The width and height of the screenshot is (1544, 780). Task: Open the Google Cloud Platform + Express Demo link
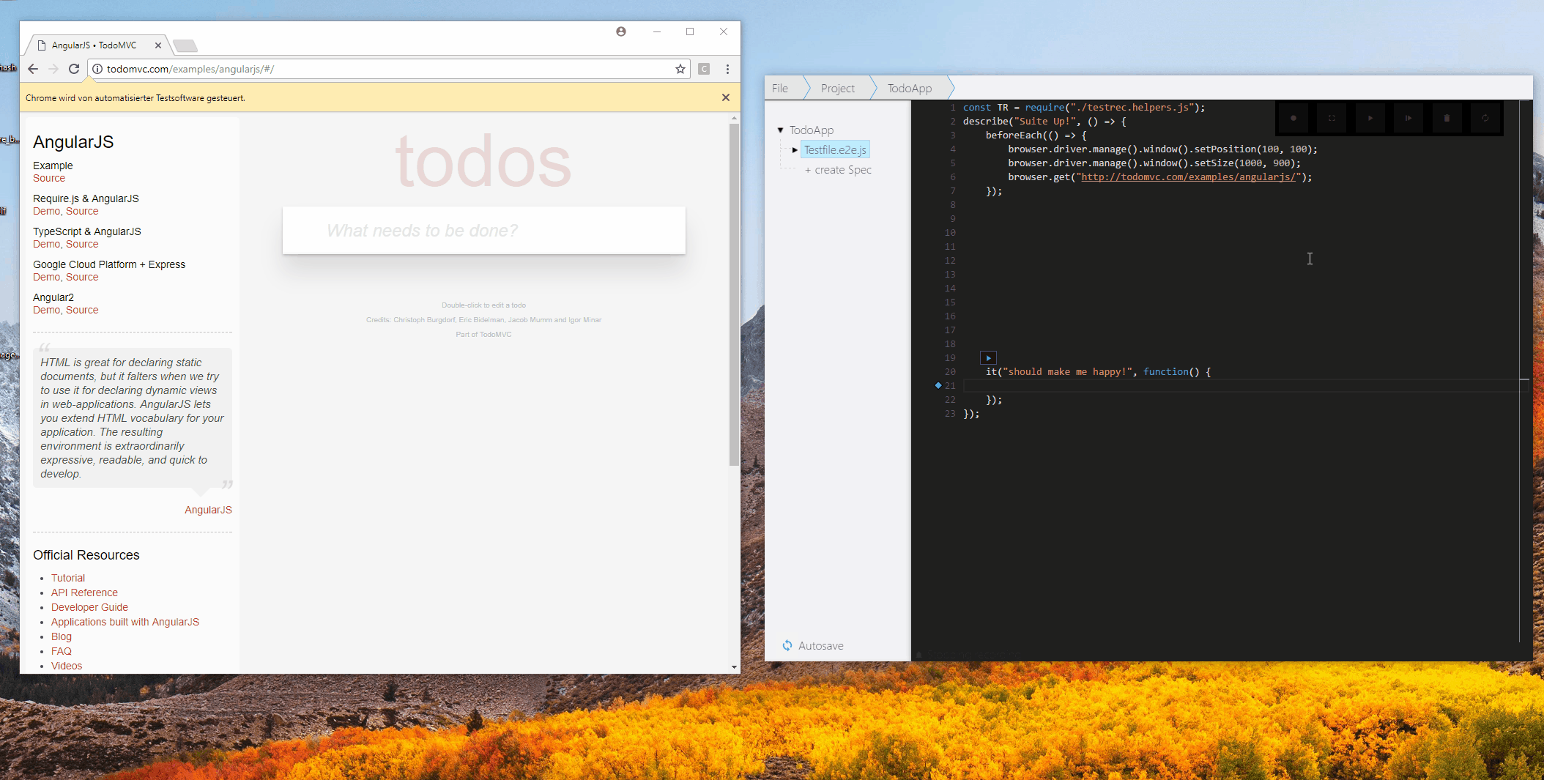click(x=46, y=277)
